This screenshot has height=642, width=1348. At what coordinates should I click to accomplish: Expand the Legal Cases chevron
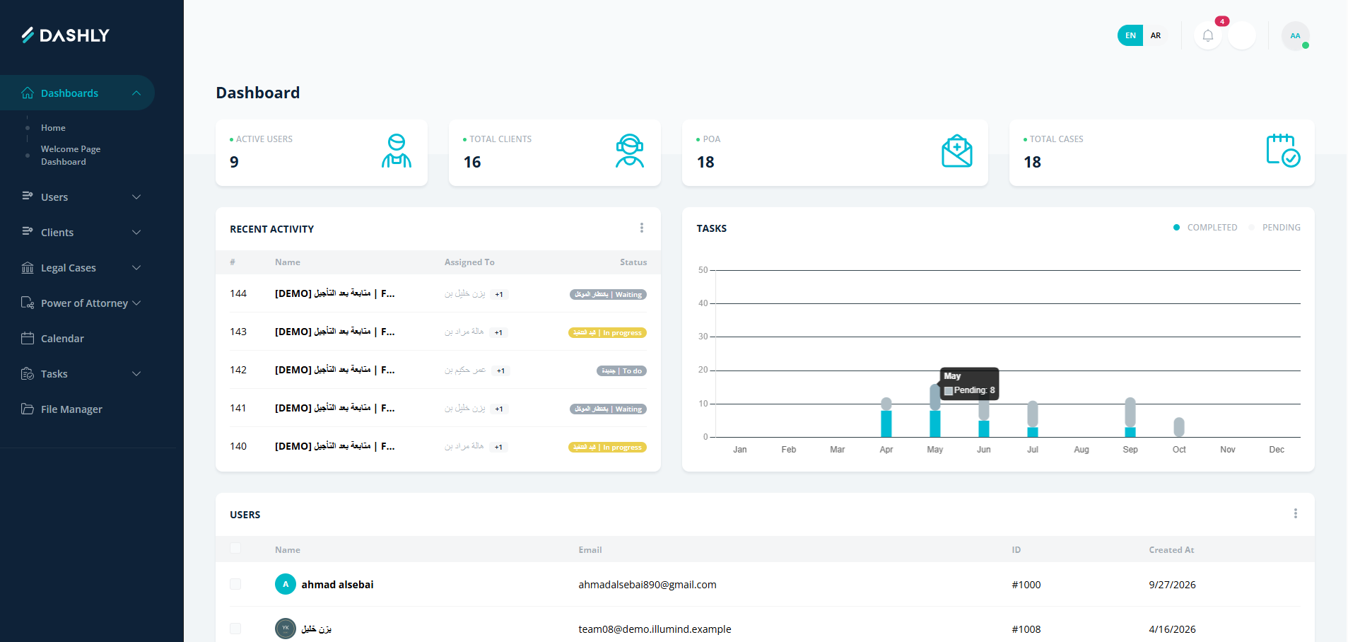(x=136, y=267)
